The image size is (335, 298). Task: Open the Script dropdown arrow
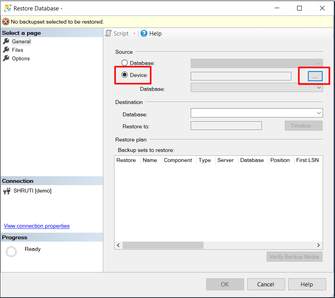[x=135, y=34]
